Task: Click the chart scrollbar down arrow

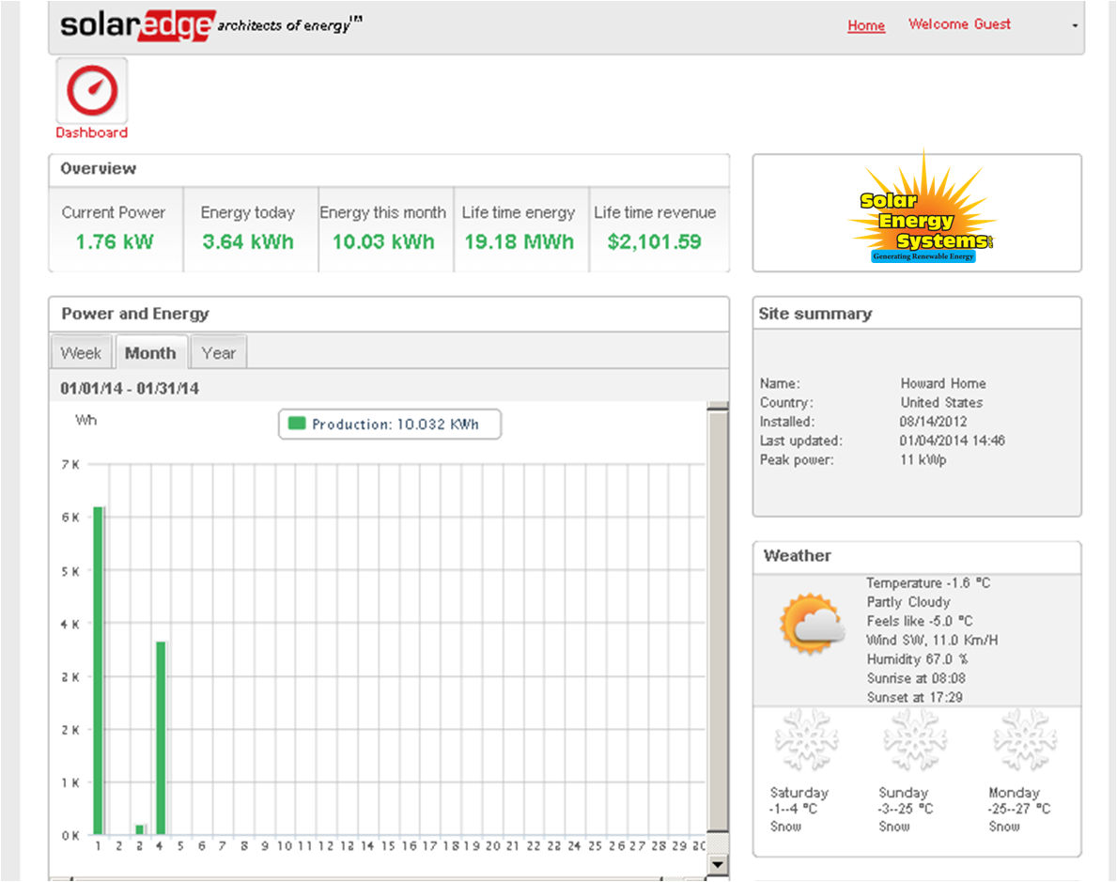Action: coord(718,863)
